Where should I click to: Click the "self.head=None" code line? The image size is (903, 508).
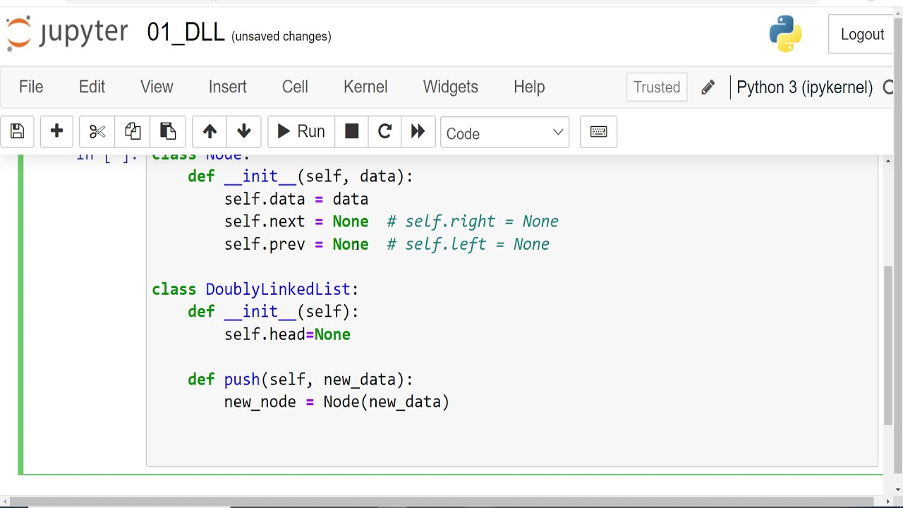287,334
